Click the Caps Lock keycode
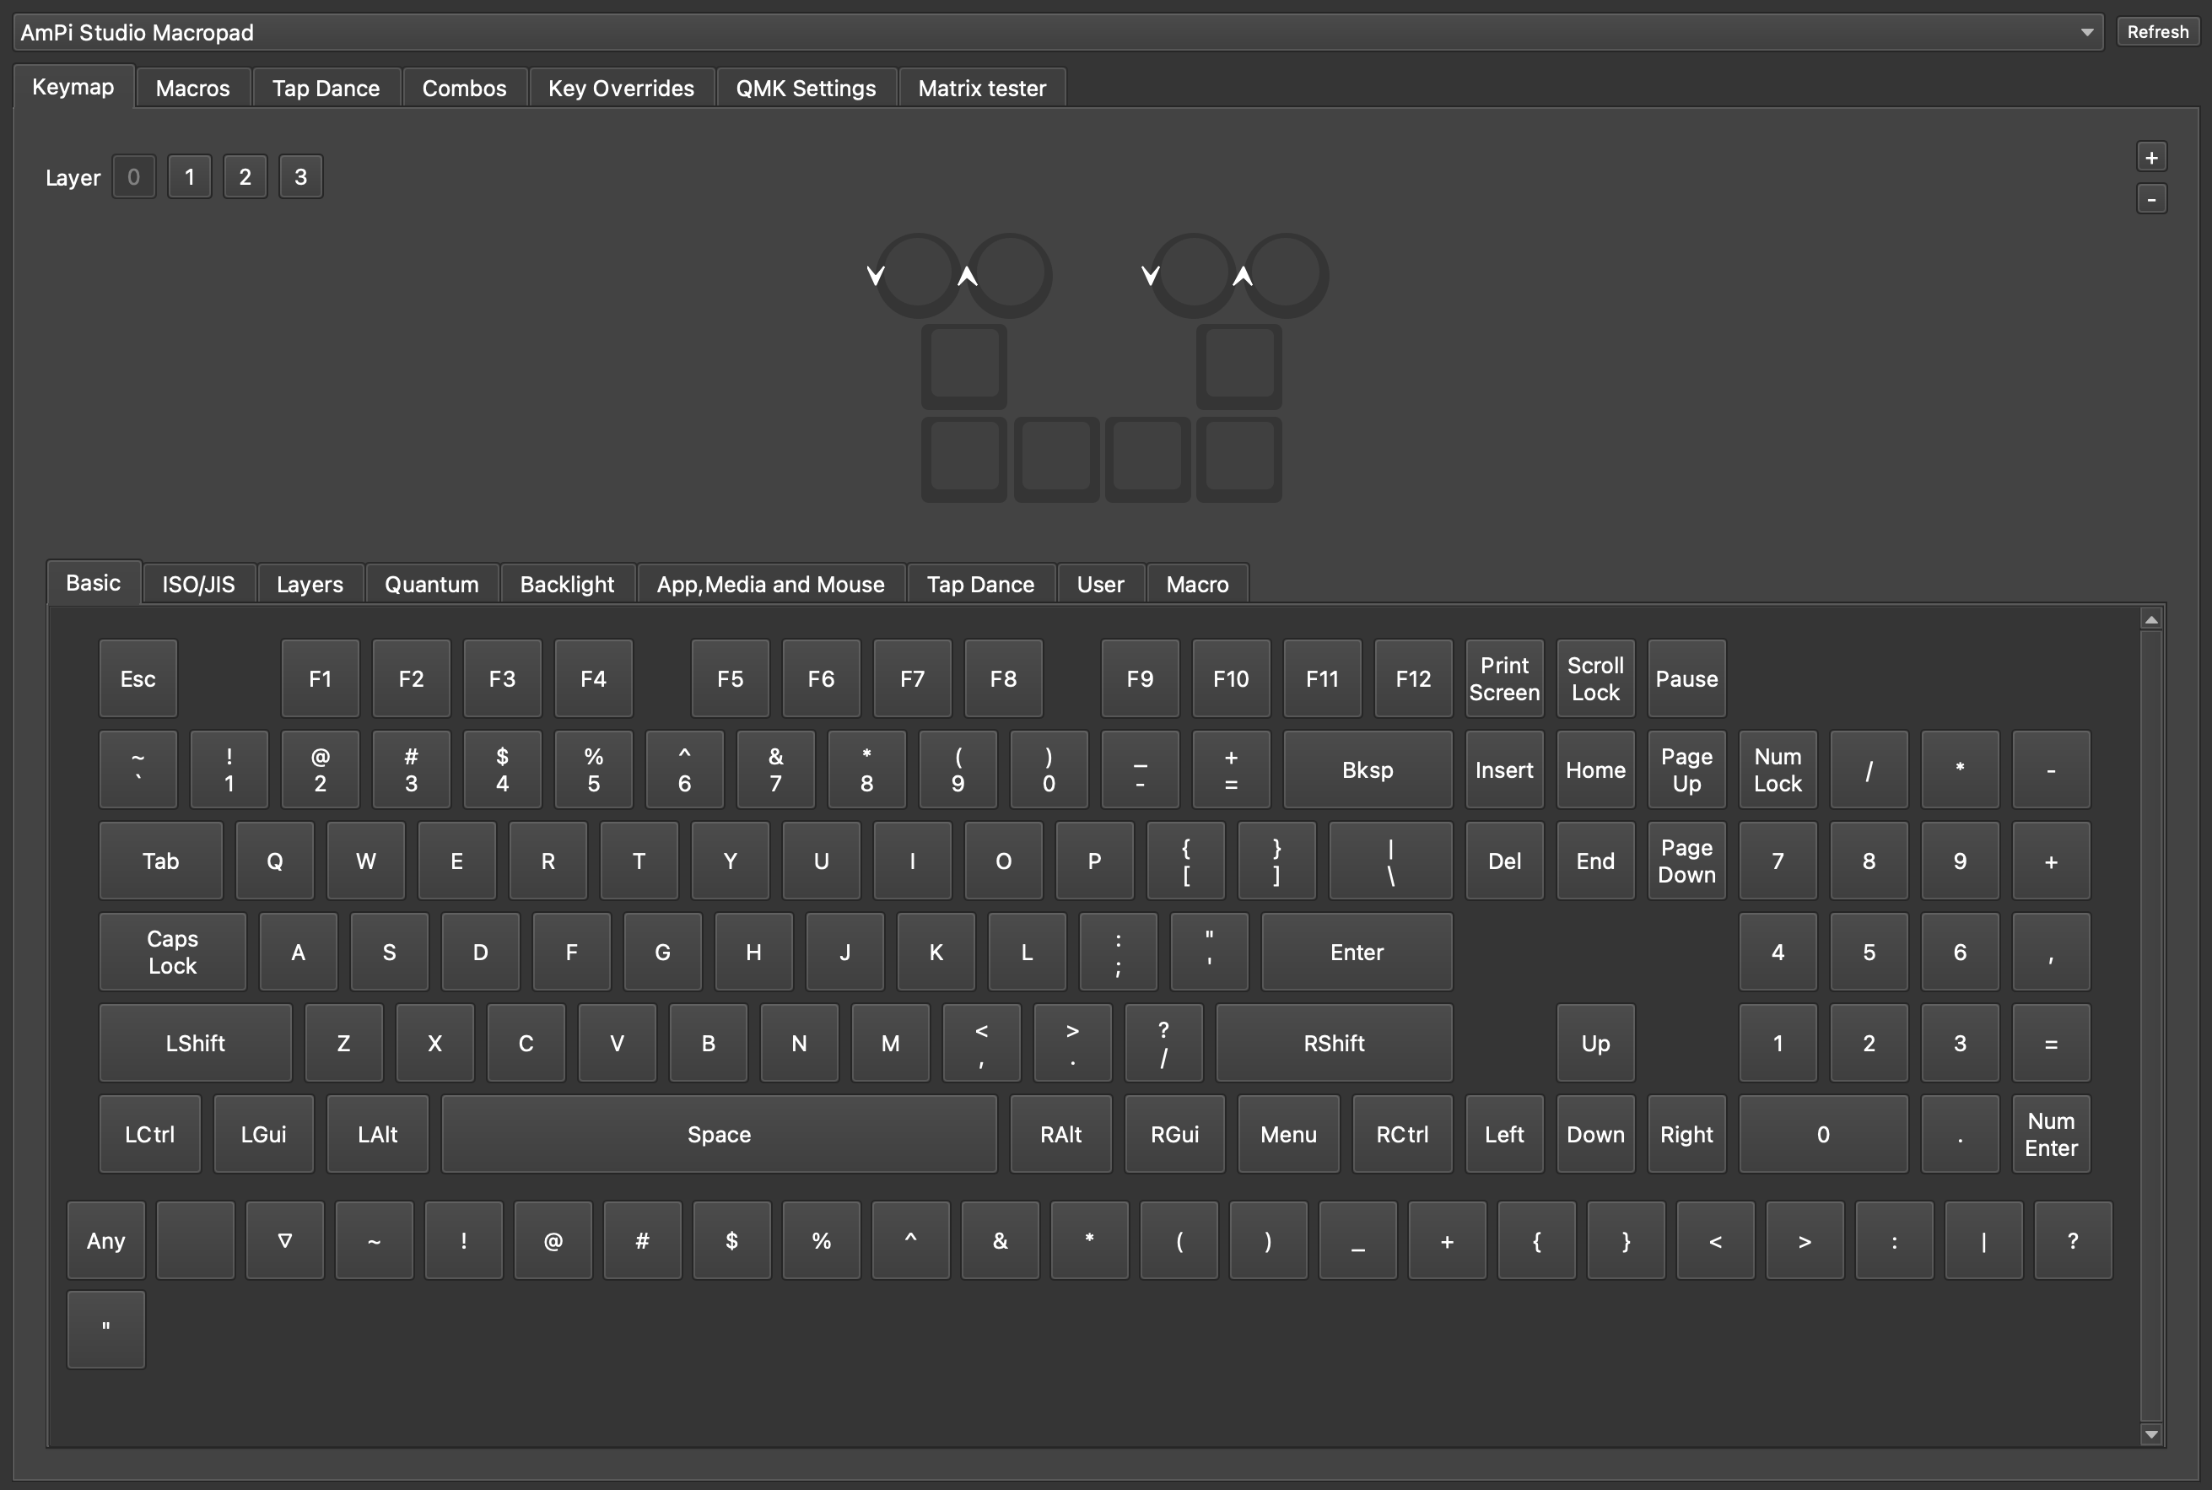Image resolution: width=2212 pixels, height=1490 pixels. (172, 953)
